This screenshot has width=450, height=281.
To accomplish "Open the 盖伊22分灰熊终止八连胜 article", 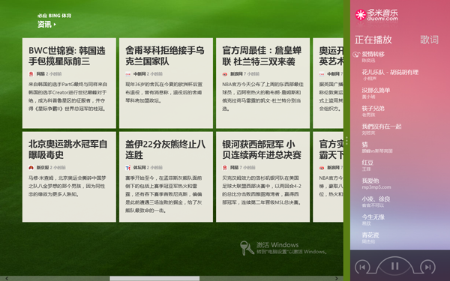I will (166, 177).
